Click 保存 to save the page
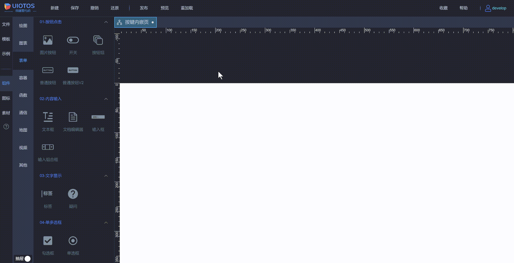 click(75, 8)
